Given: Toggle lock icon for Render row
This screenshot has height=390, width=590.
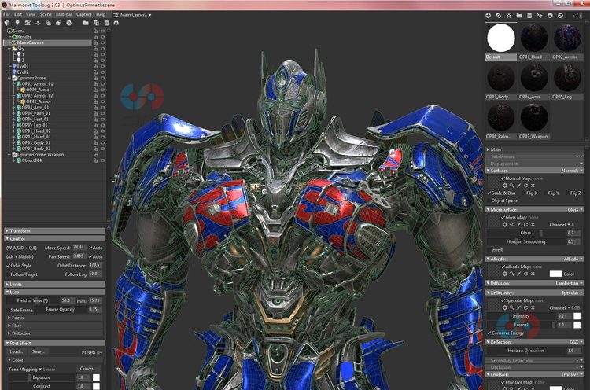Looking at the screenshot, I should tap(96, 37).
